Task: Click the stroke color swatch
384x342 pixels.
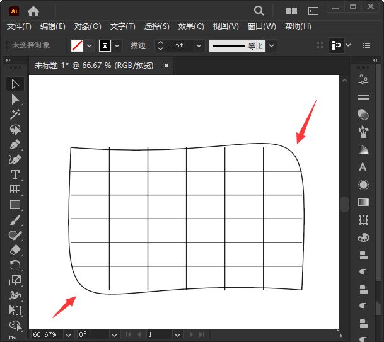Action: coord(105,45)
